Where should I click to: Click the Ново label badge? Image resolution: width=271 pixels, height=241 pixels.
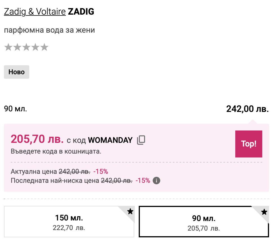(17, 72)
